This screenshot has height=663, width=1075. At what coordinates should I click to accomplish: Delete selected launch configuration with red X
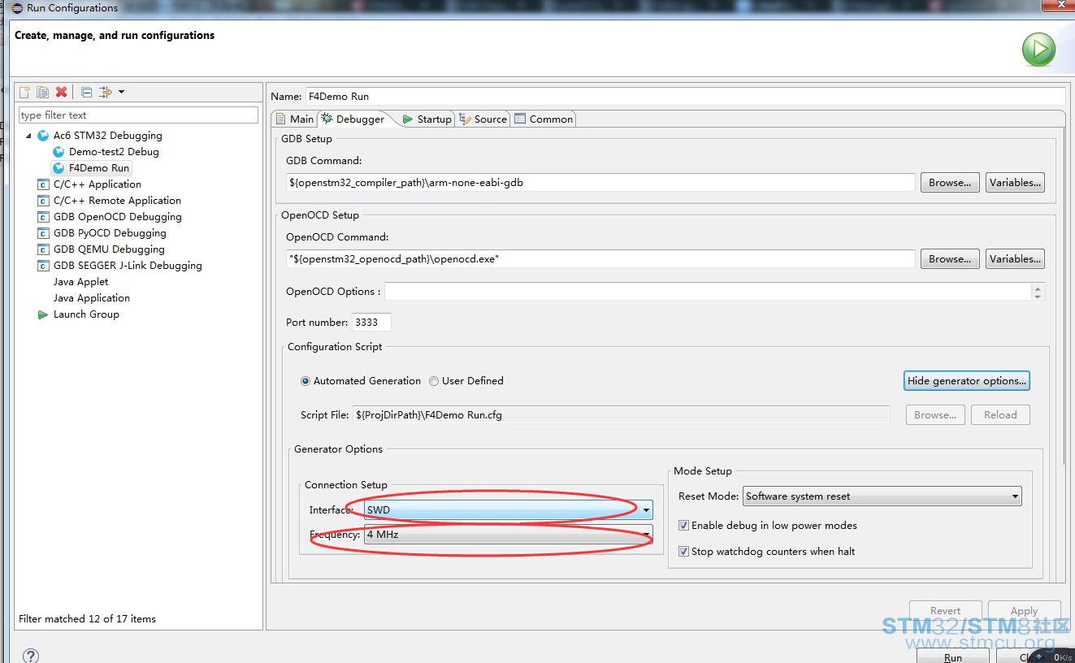[61, 92]
